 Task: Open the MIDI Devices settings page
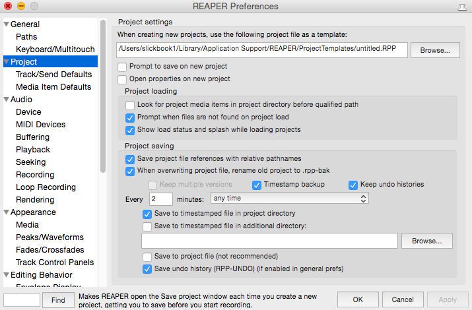point(40,125)
